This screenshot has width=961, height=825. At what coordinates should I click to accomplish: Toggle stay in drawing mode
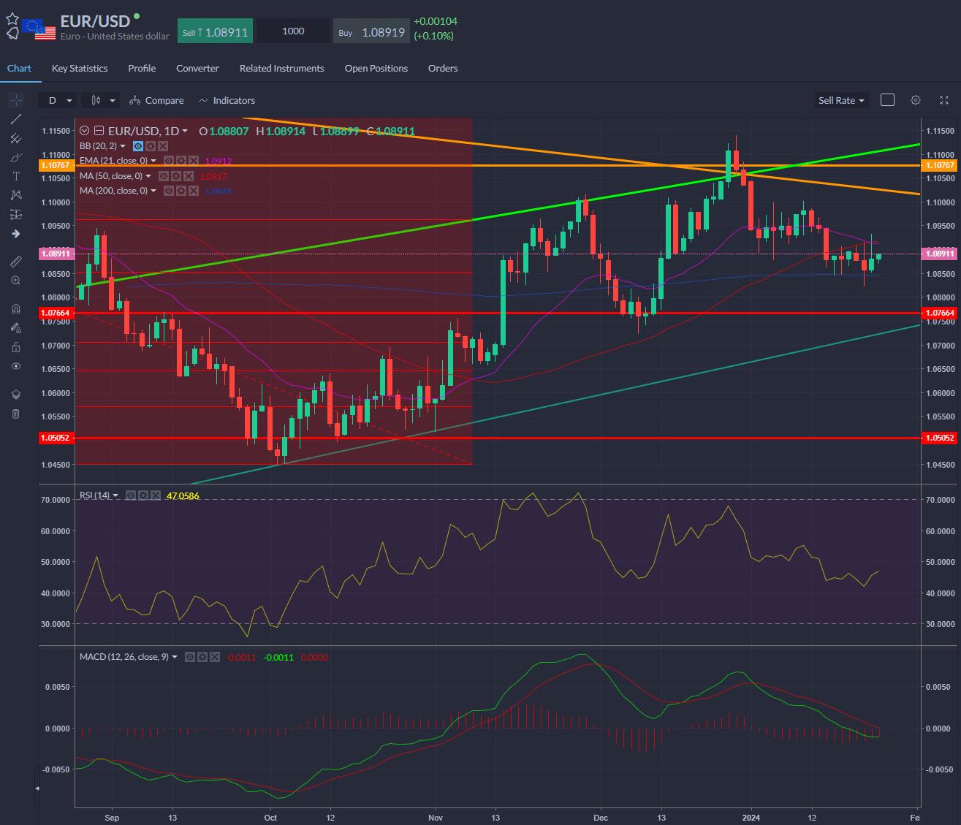[x=16, y=327]
